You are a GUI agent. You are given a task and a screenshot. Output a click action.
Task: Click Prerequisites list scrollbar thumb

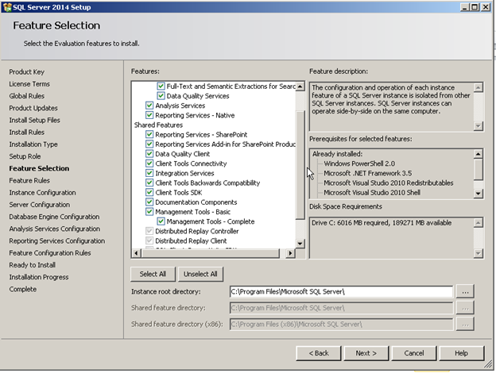click(x=478, y=169)
